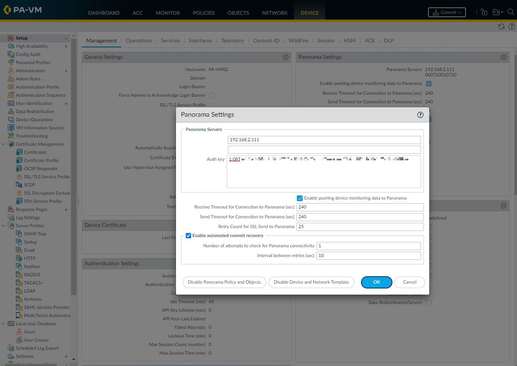The width and height of the screenshot is (517, 366).
Task: Click the Troubleshooting icon
Action: [x=11, y=136]
